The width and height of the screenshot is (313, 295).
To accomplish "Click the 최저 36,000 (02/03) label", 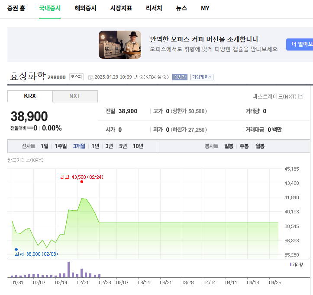I will (36, 254).
